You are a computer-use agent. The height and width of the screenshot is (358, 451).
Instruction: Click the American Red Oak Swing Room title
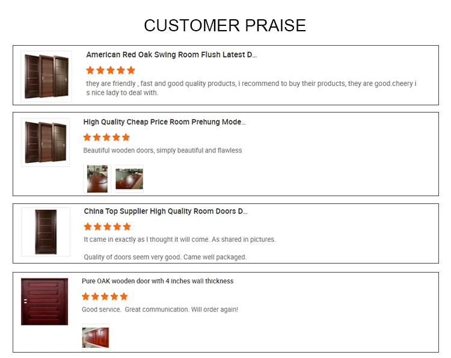point(171,55)
